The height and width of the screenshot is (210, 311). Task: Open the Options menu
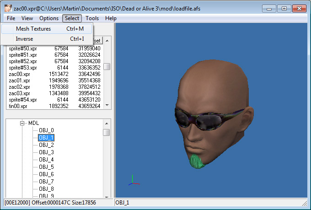pyautogui.click(x=49, y=18)
